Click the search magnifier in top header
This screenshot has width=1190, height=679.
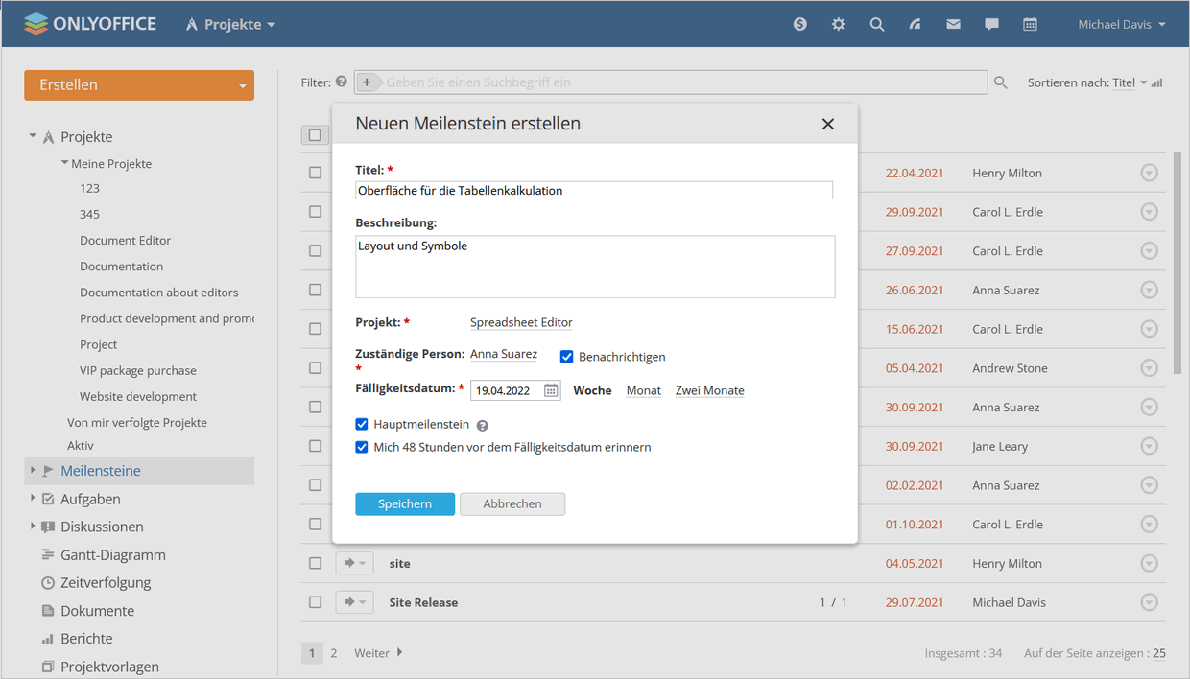877,24
